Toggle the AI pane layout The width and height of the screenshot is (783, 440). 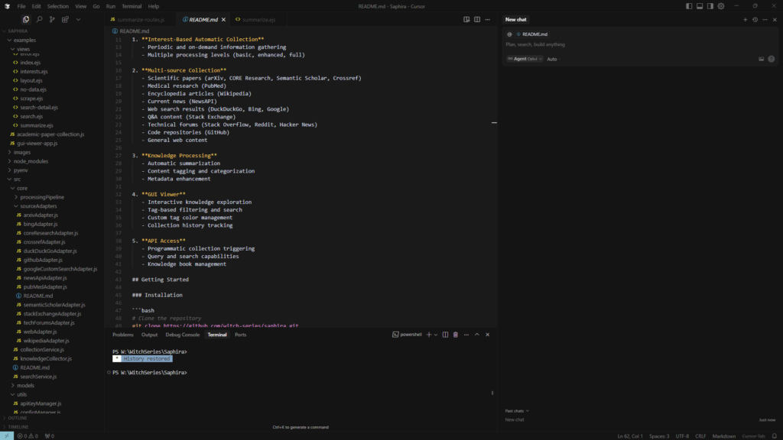pos(710,6)
